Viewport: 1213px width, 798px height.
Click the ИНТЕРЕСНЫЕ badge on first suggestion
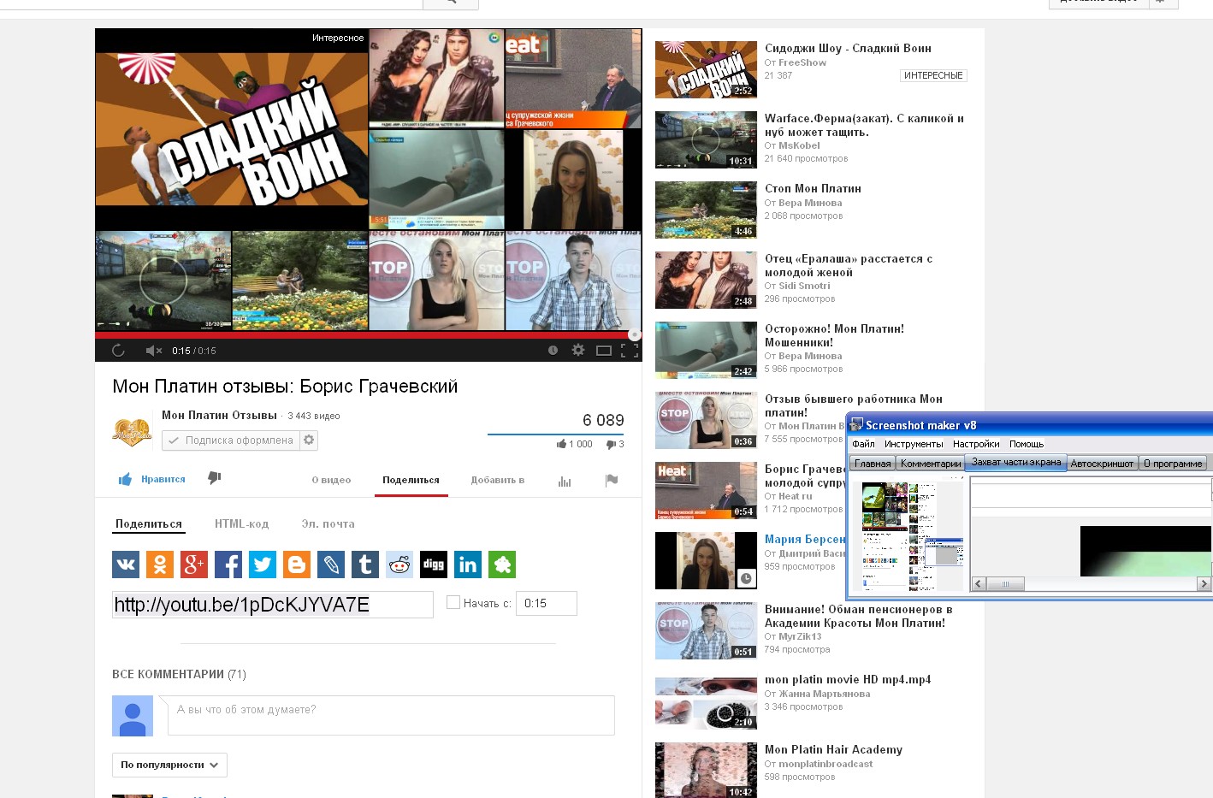[x=933, y=75]
